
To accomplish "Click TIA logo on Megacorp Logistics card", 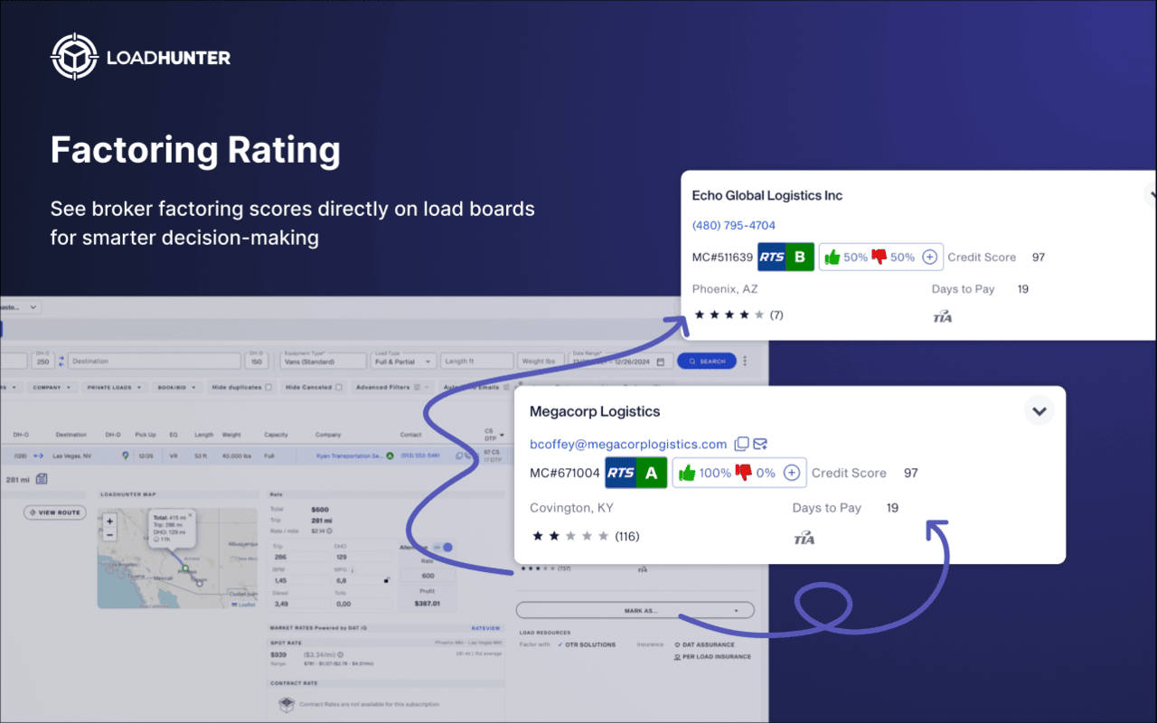I will pyautogui.click(x=804, y=538).
